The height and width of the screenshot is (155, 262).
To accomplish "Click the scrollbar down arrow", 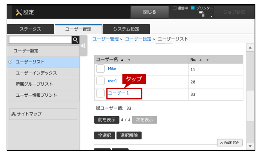I will 250,146.
